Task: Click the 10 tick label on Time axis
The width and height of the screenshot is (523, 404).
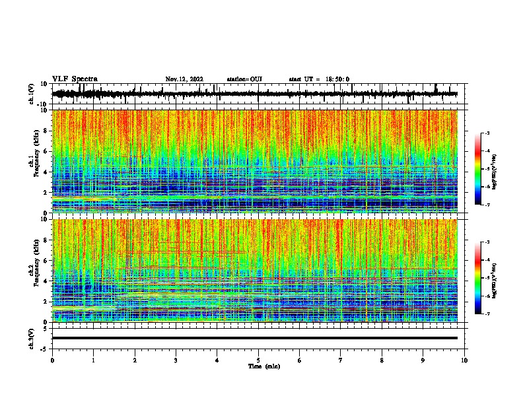Action: point(464,360)
